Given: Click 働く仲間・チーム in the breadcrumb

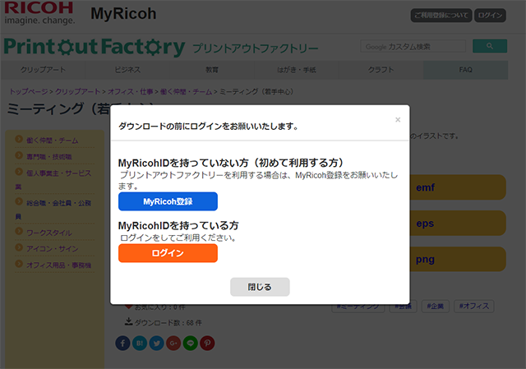Looking at the screenshot, I should (x=186, y=91).
